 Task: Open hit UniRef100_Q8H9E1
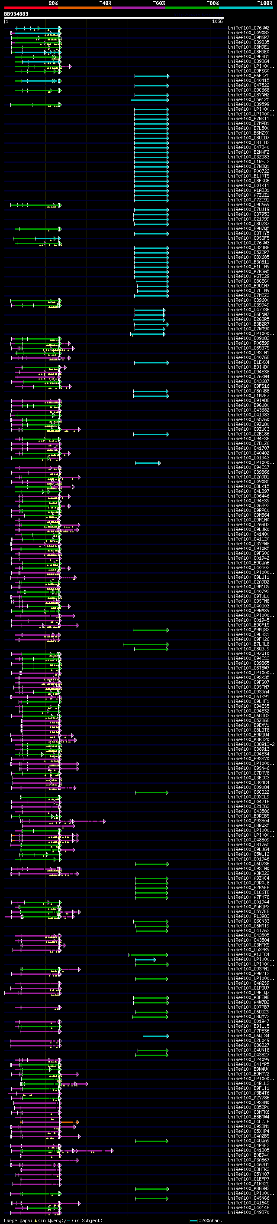pyautogui.click(x=248, y=47)
